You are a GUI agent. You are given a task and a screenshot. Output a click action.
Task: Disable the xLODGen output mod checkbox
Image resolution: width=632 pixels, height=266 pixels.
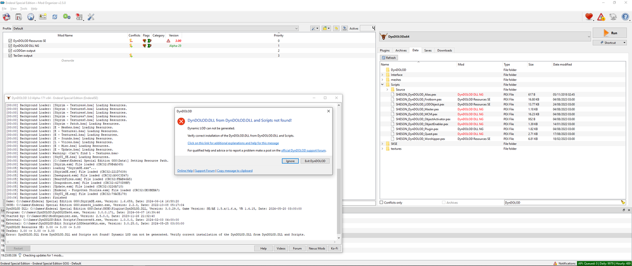10,51
